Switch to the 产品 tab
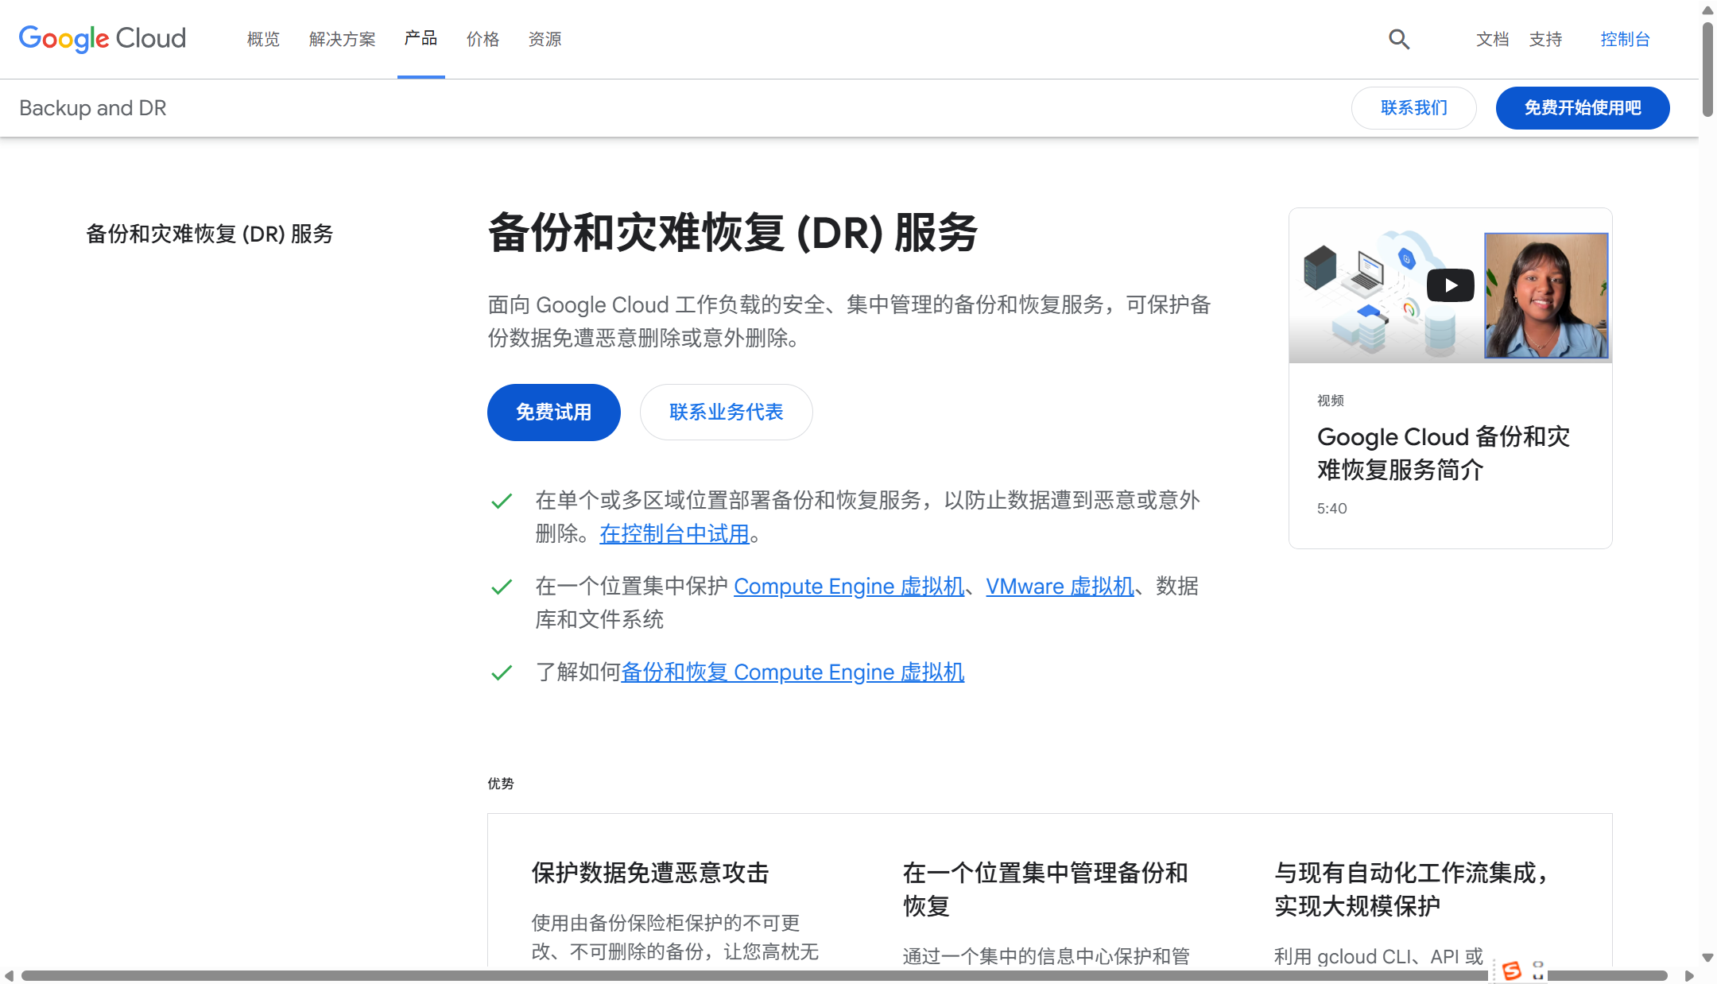The height and width of the screenshot is (984, 1717). 420,39
